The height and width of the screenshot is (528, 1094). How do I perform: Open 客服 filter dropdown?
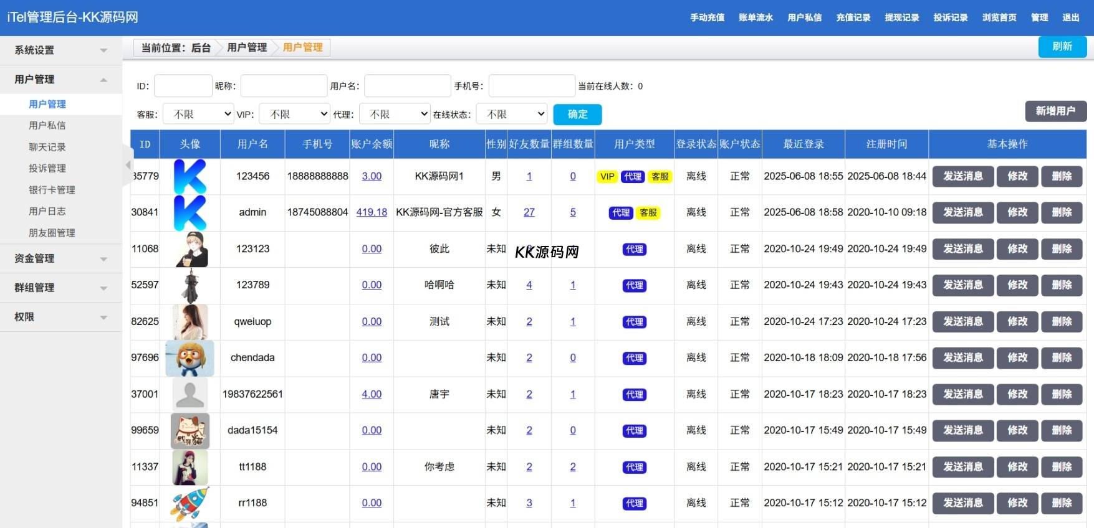point(198,114)
